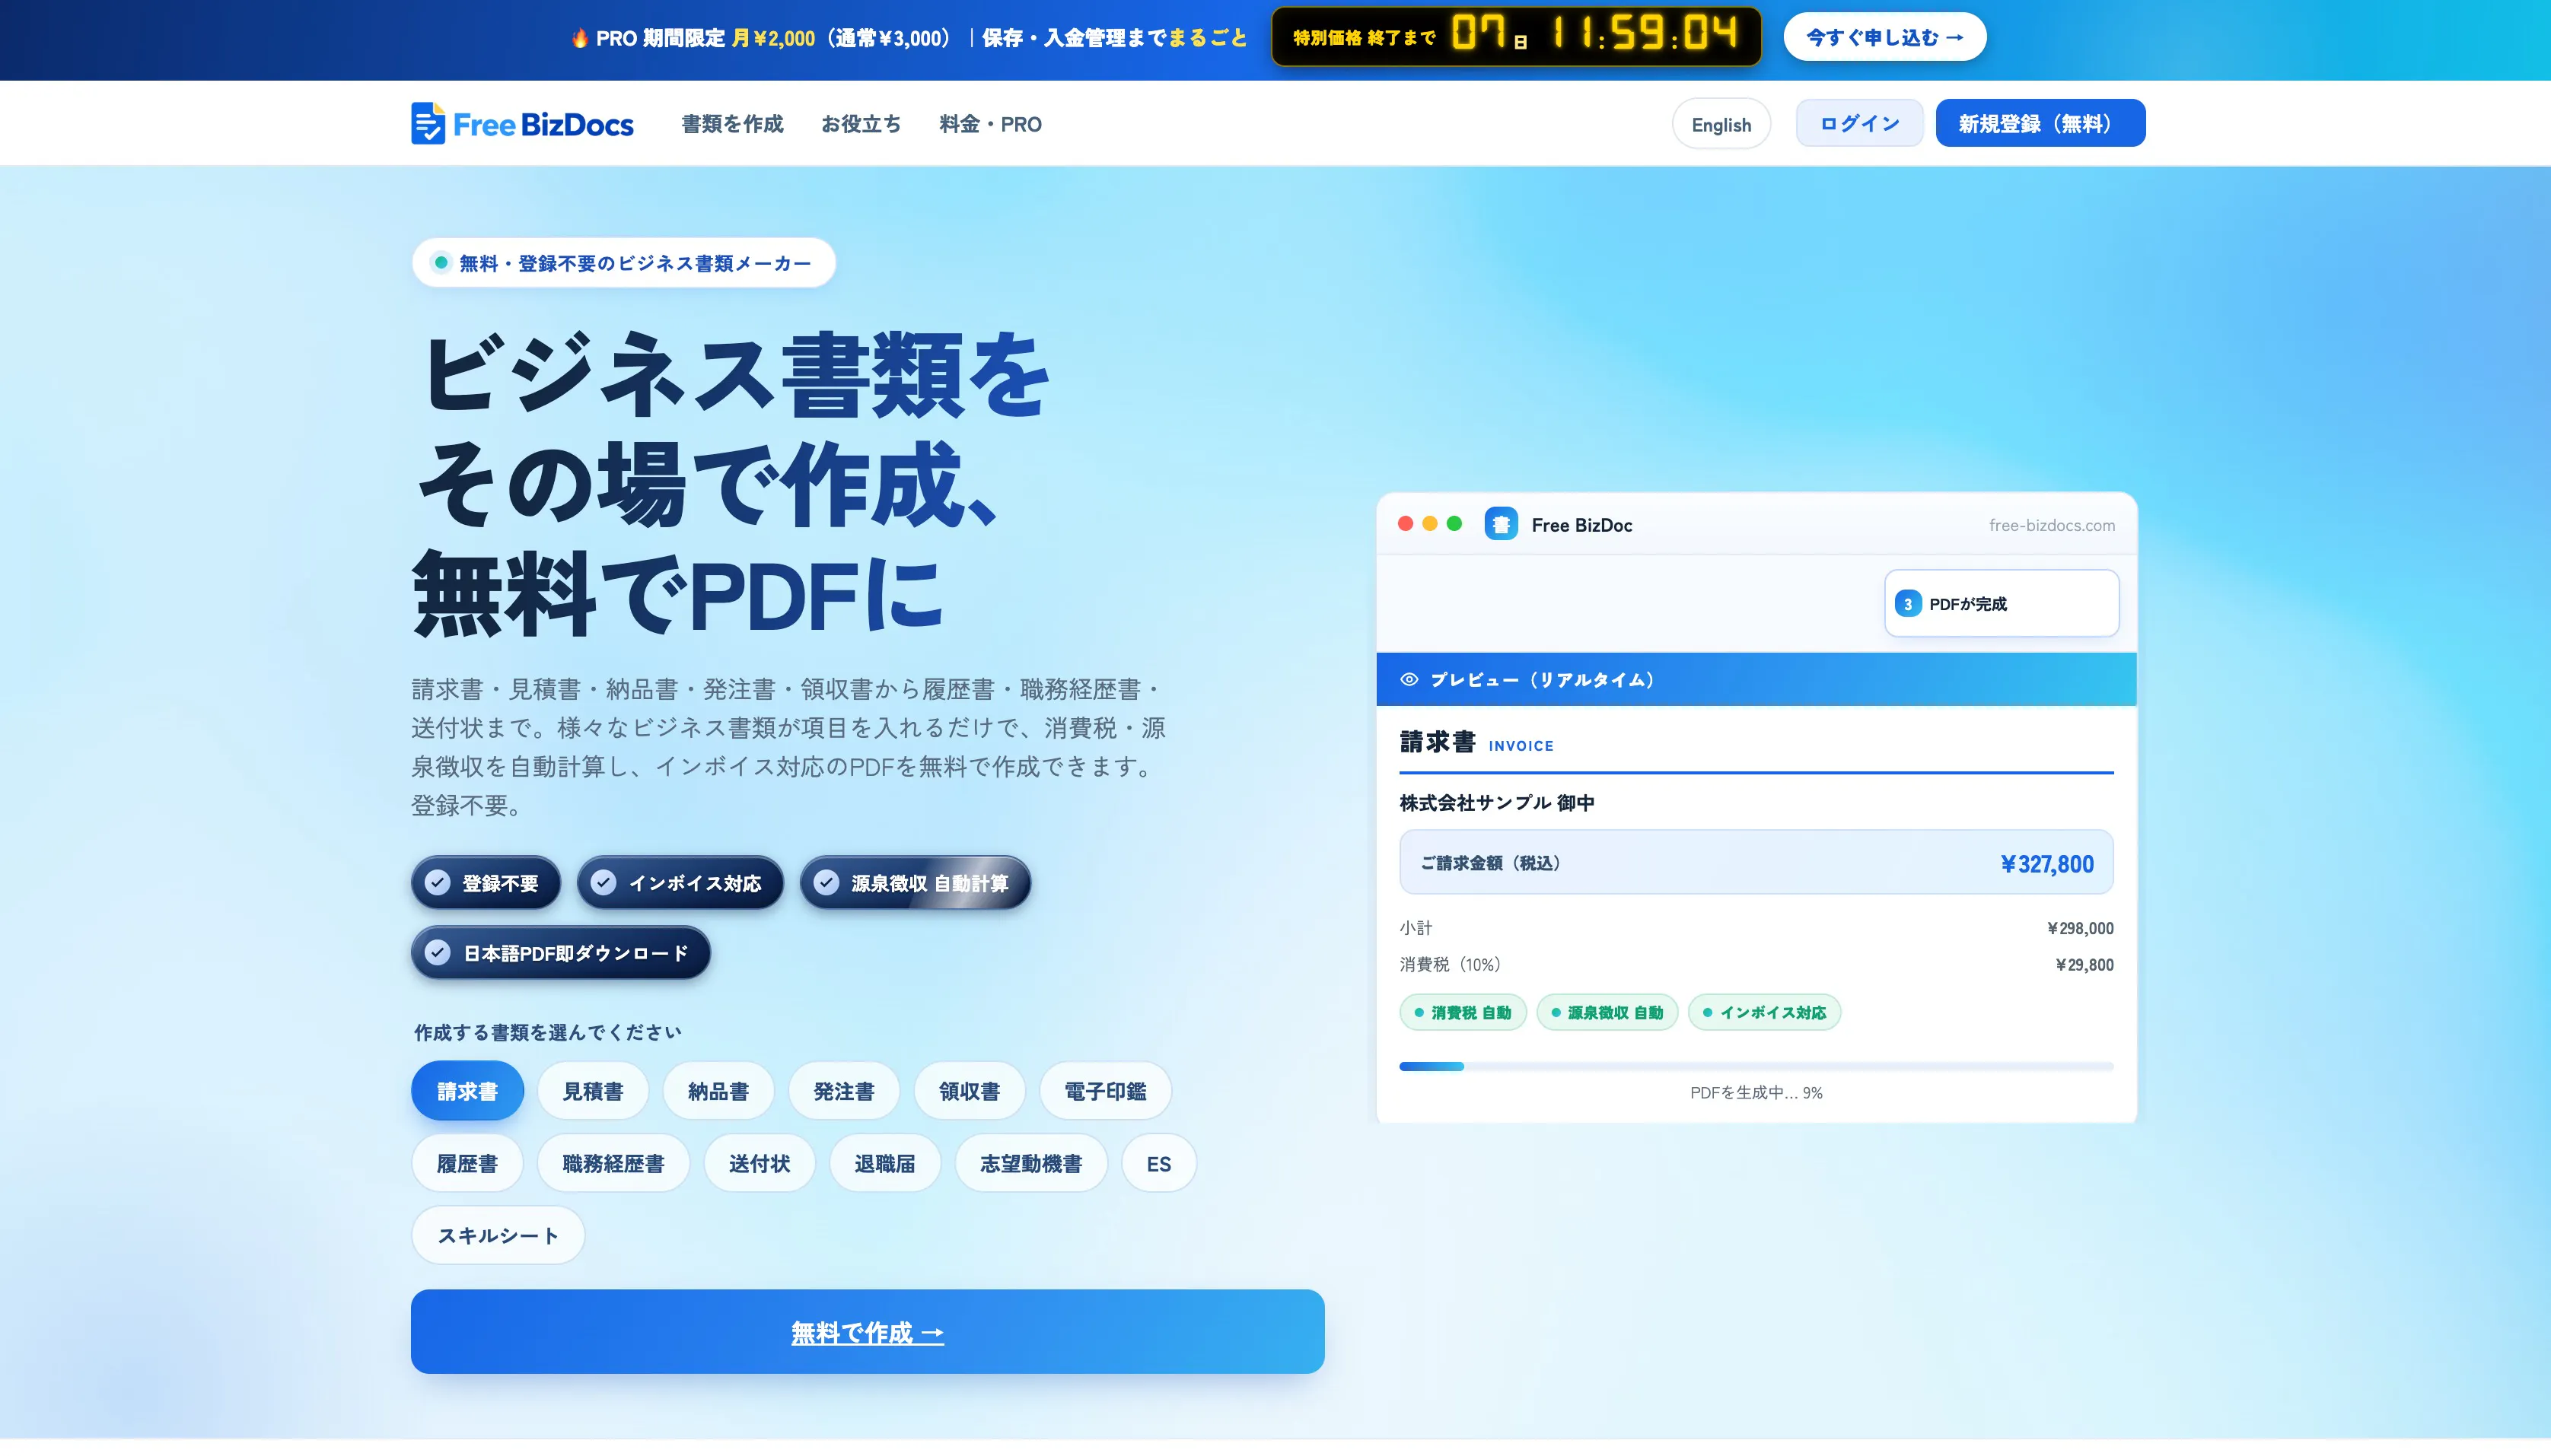Click the yellow window dot in mockup
The width and height of the screenshot is (2551, 1456).
tap(1429, 524)
